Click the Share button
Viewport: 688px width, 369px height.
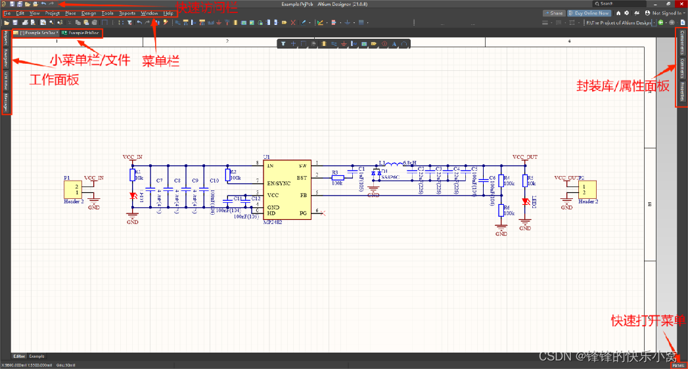(554, 13)
